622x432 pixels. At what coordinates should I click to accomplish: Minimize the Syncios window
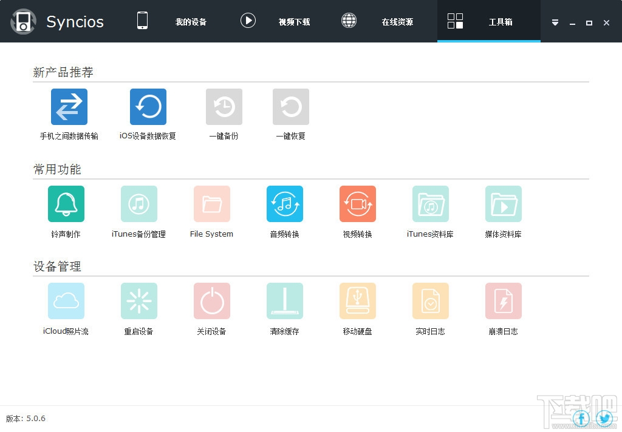pos(572,23)
